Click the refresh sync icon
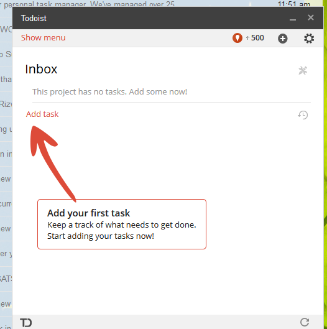327x329 pixels. 305,322
